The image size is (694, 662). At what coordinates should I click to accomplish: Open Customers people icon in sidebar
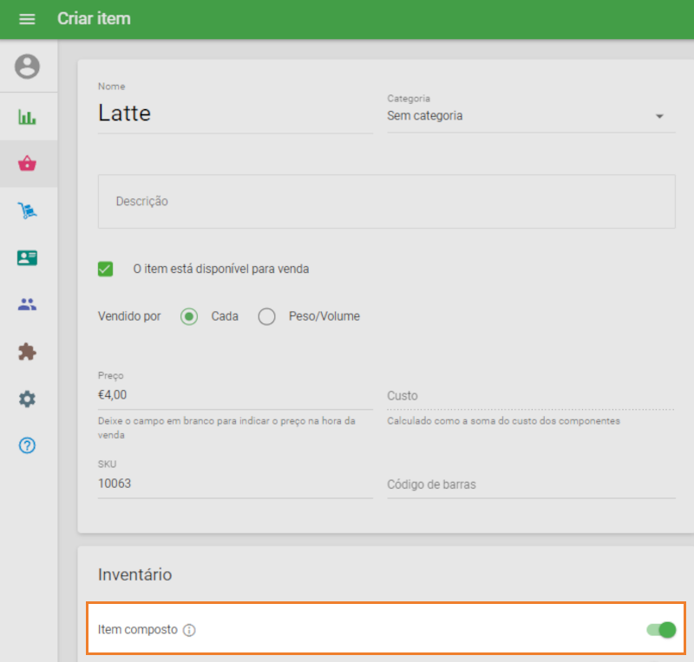click(28, 304)
